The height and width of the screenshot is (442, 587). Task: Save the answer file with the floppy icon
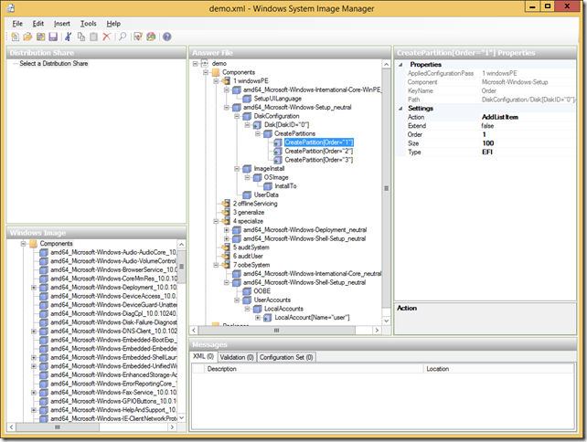pyautogui.click(x=53, y=37)
